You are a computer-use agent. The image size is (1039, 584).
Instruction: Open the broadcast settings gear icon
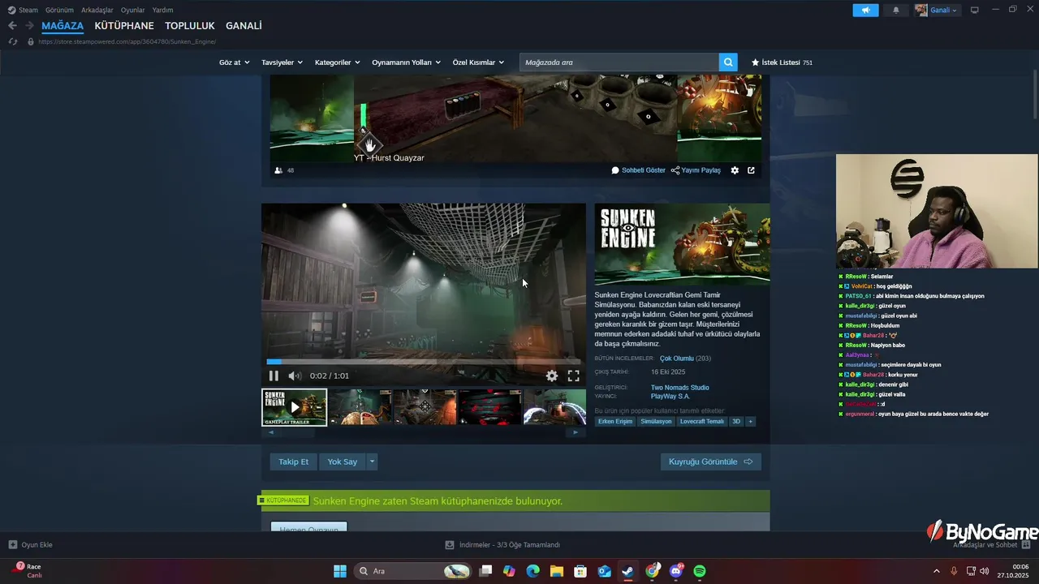[x=735, y=170]
